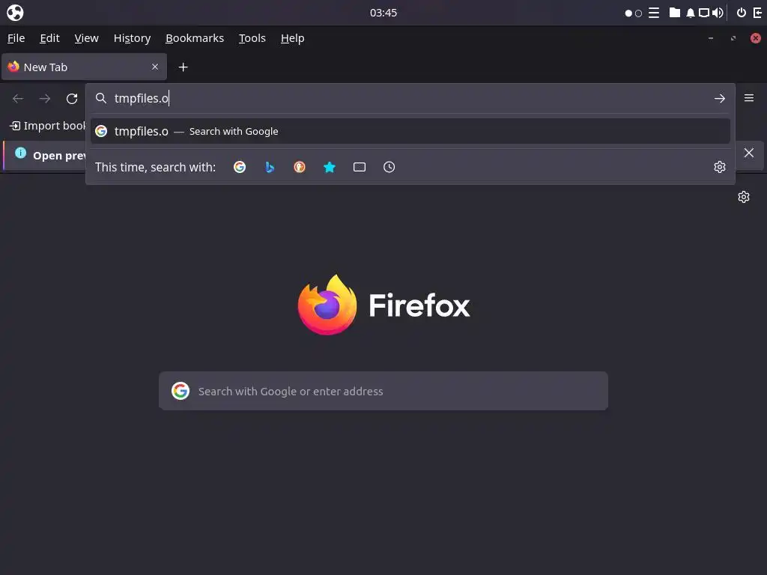Go back one page
The height and width of the screenshot is (575, 767).
[18, 99]
